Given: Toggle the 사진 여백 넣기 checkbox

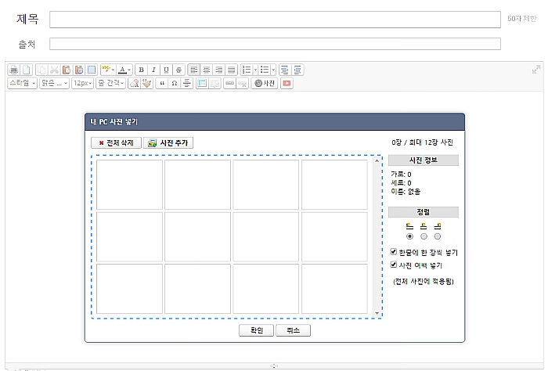Looking at the screenshot, I should click(394, 265).
